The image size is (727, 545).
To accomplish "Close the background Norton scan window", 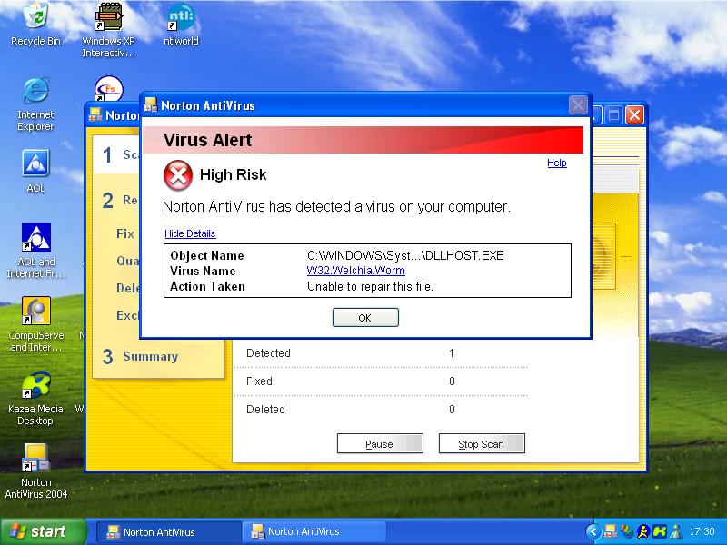I will point(634,115).
